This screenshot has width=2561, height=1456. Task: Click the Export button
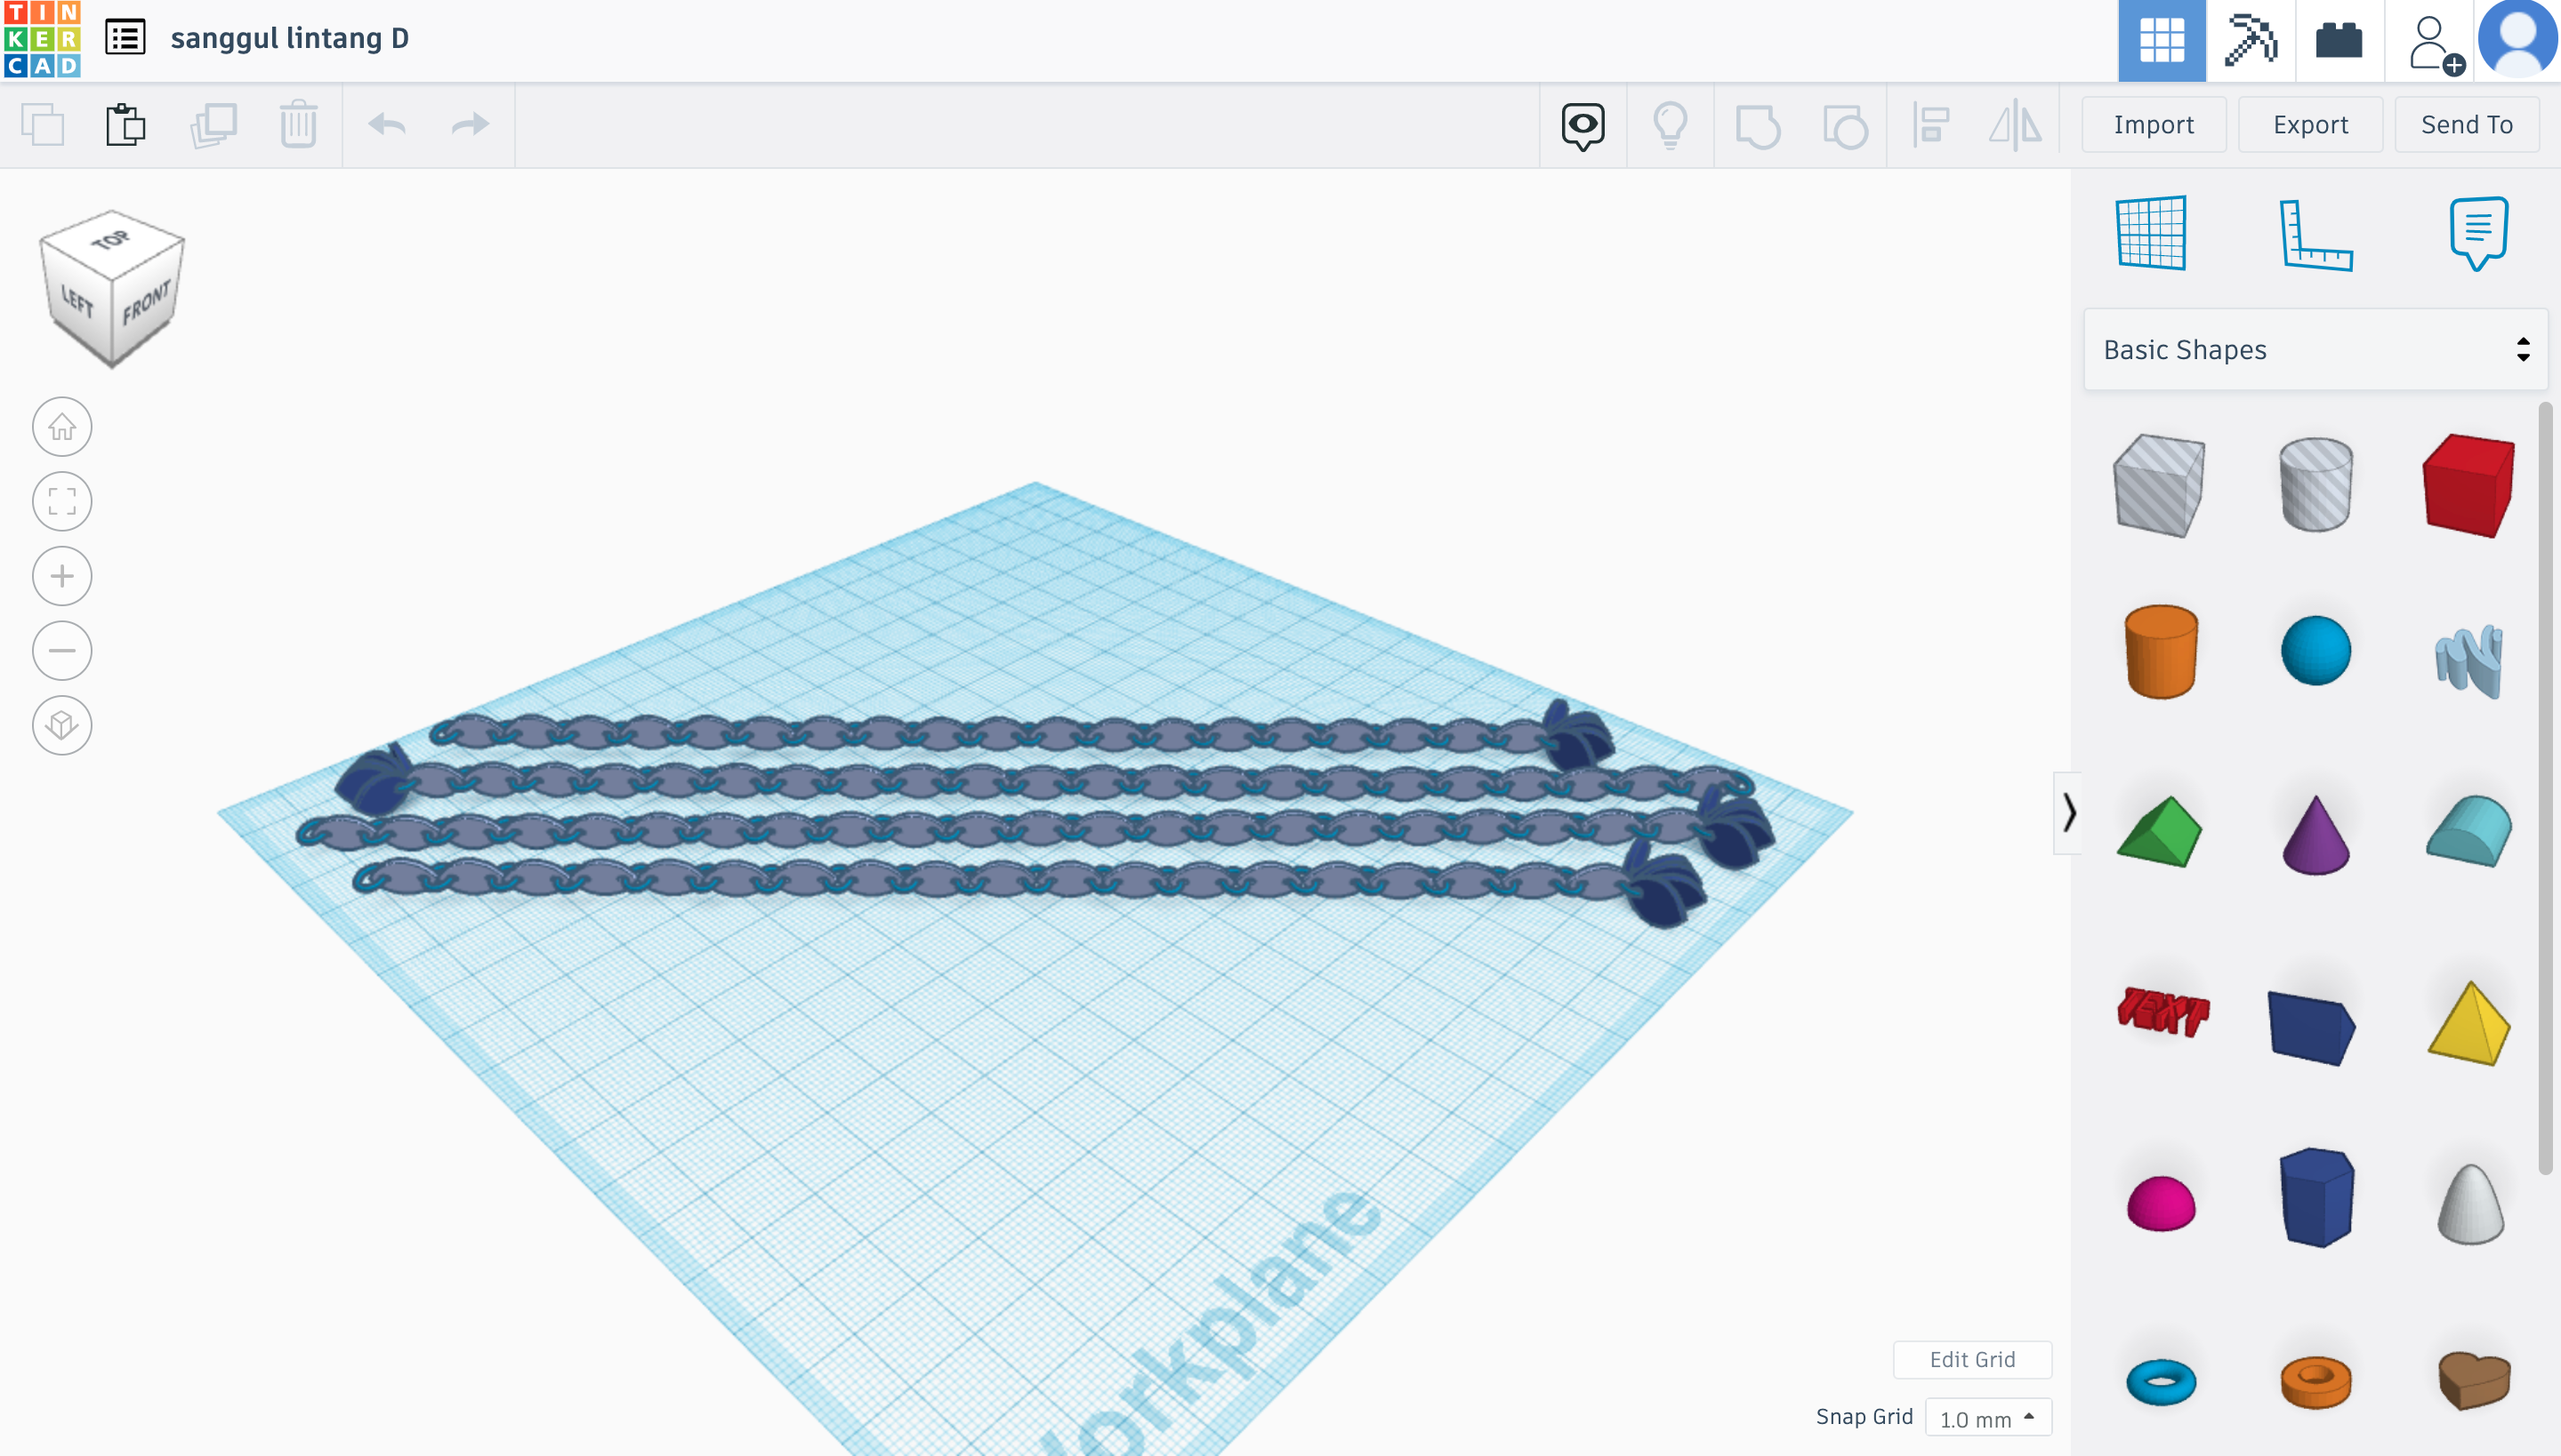click(2310, 125)
